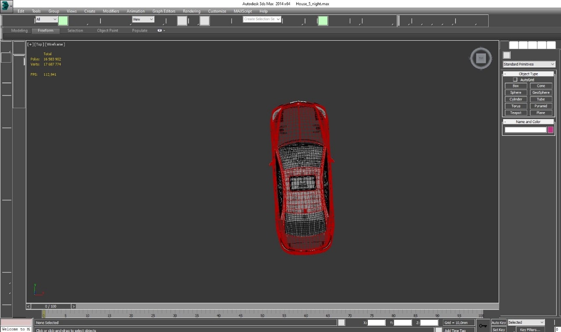This screenshot has width=561, height=332.
Task: Click the Set Keys key icon
Action: 483,325
